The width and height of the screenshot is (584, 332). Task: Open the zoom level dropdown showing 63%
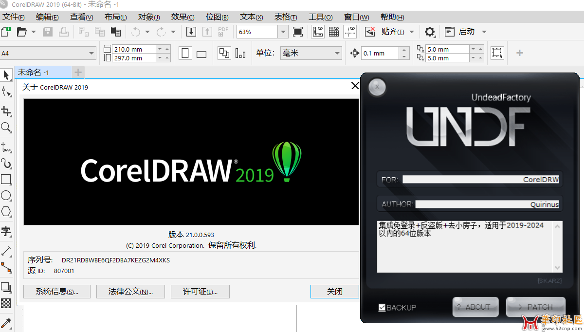283,31
